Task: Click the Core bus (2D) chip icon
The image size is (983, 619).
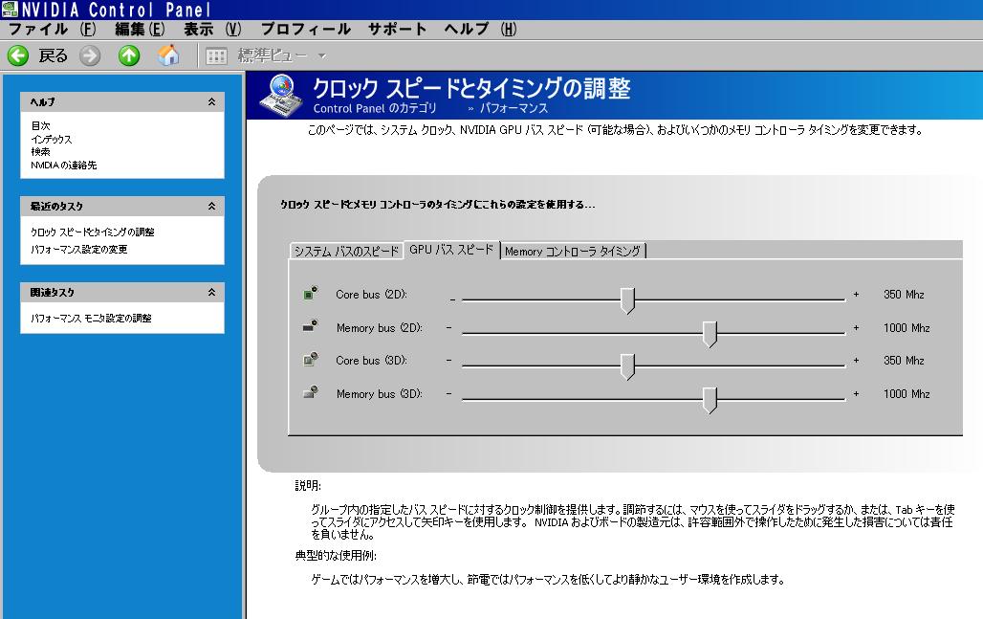Action: (311, 293)
